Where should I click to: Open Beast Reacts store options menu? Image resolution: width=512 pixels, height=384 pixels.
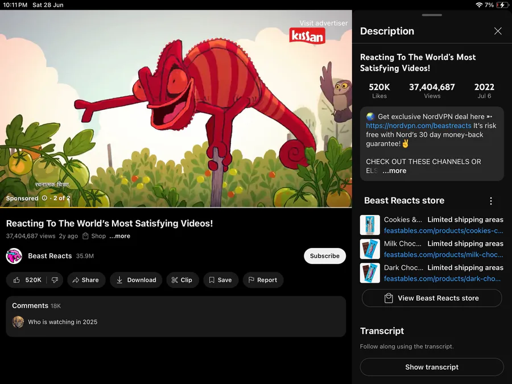(491, 201)
